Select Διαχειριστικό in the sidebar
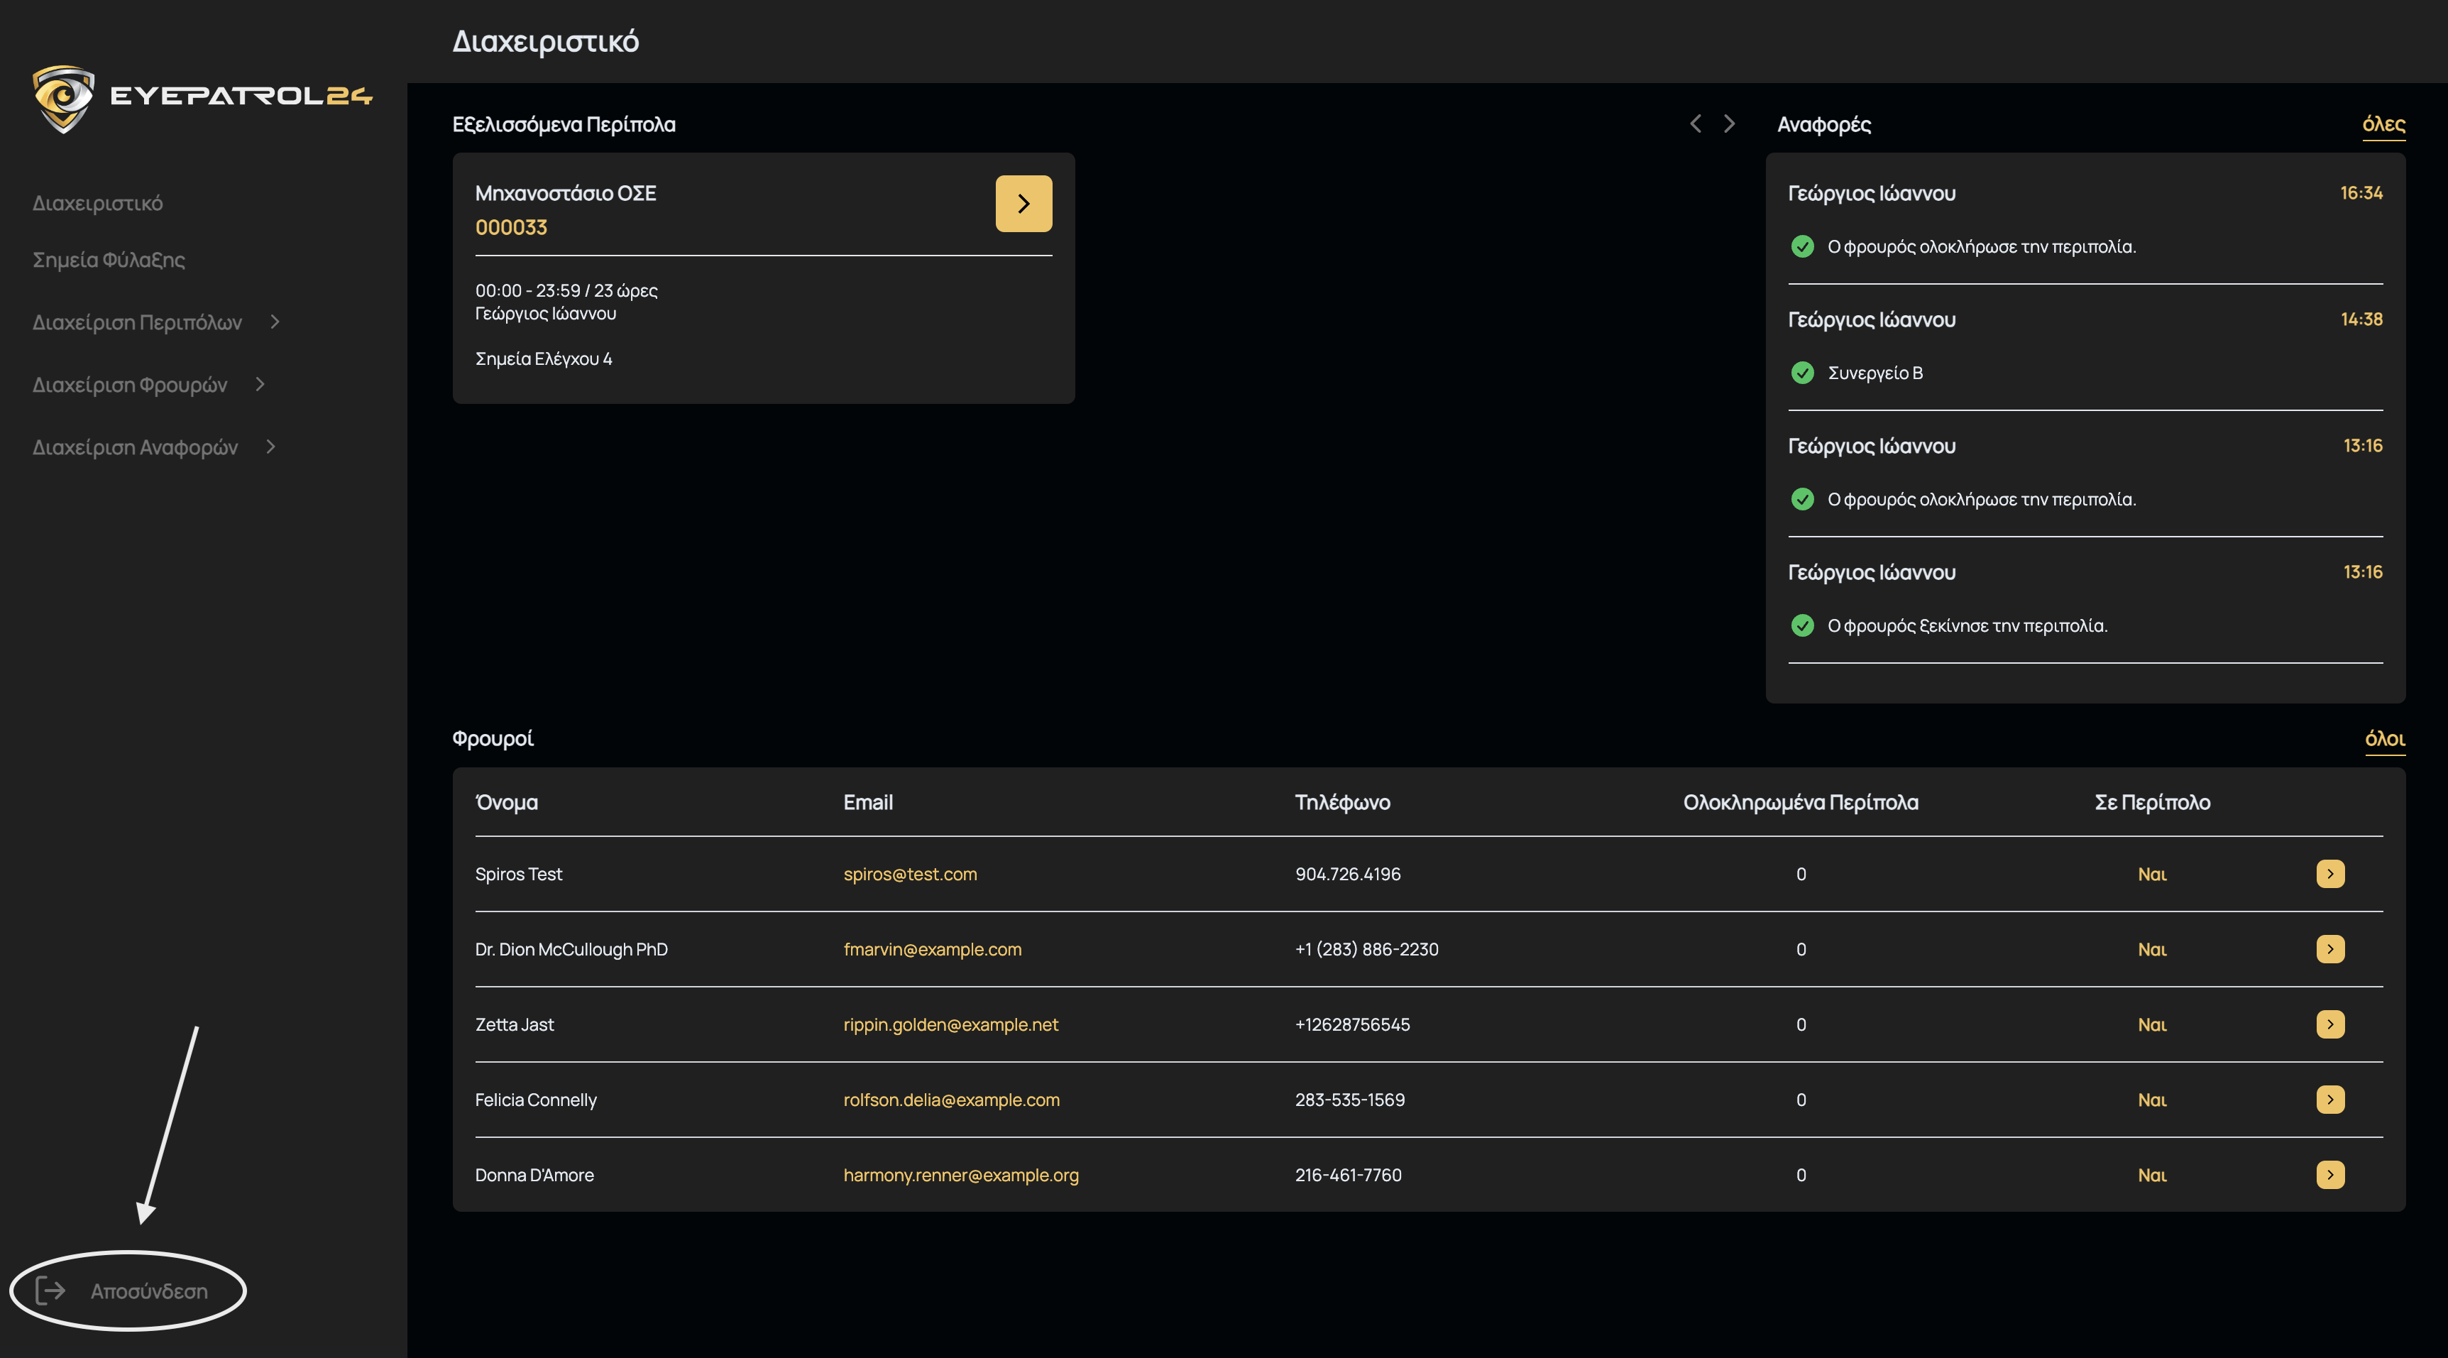The height and width of the screenshot is (1358, 2448). pyautogui.click(x=97, y=202)
